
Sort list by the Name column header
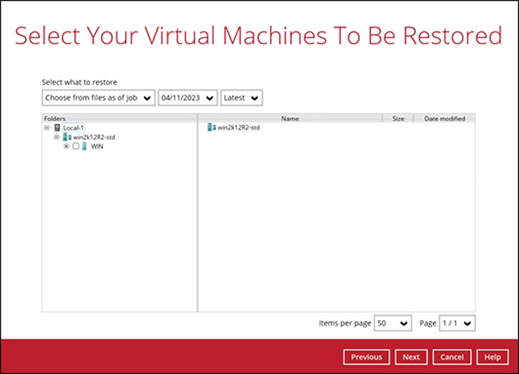290,119
